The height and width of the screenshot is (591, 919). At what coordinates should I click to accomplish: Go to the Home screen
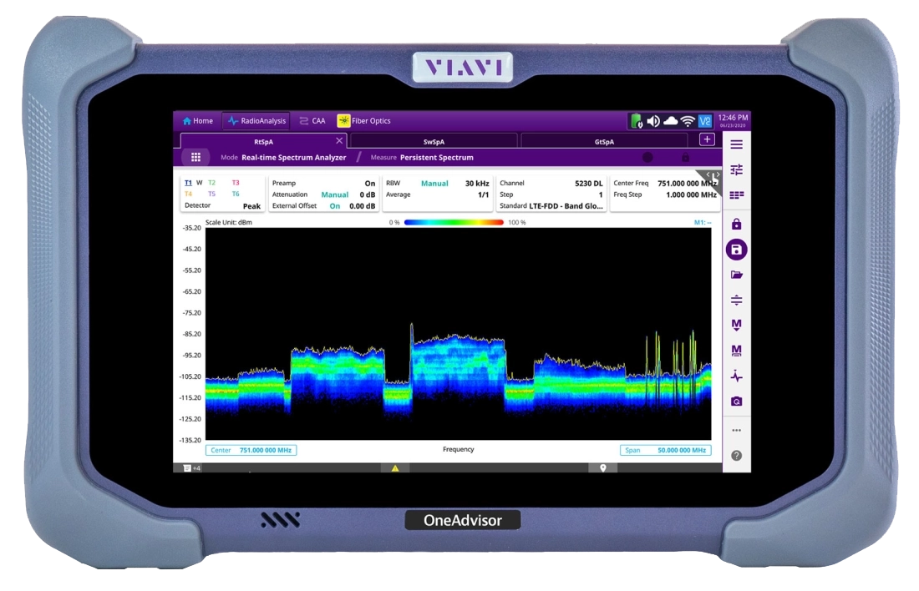pyautogui.click(x=198, y=121)
